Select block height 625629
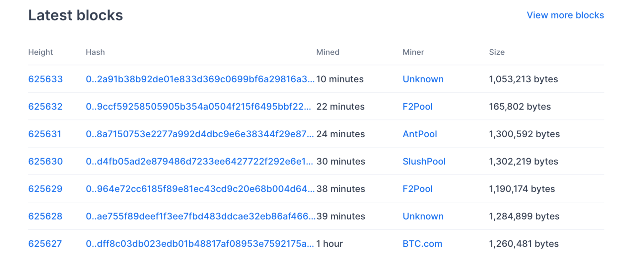 click(x=45, y=189)
